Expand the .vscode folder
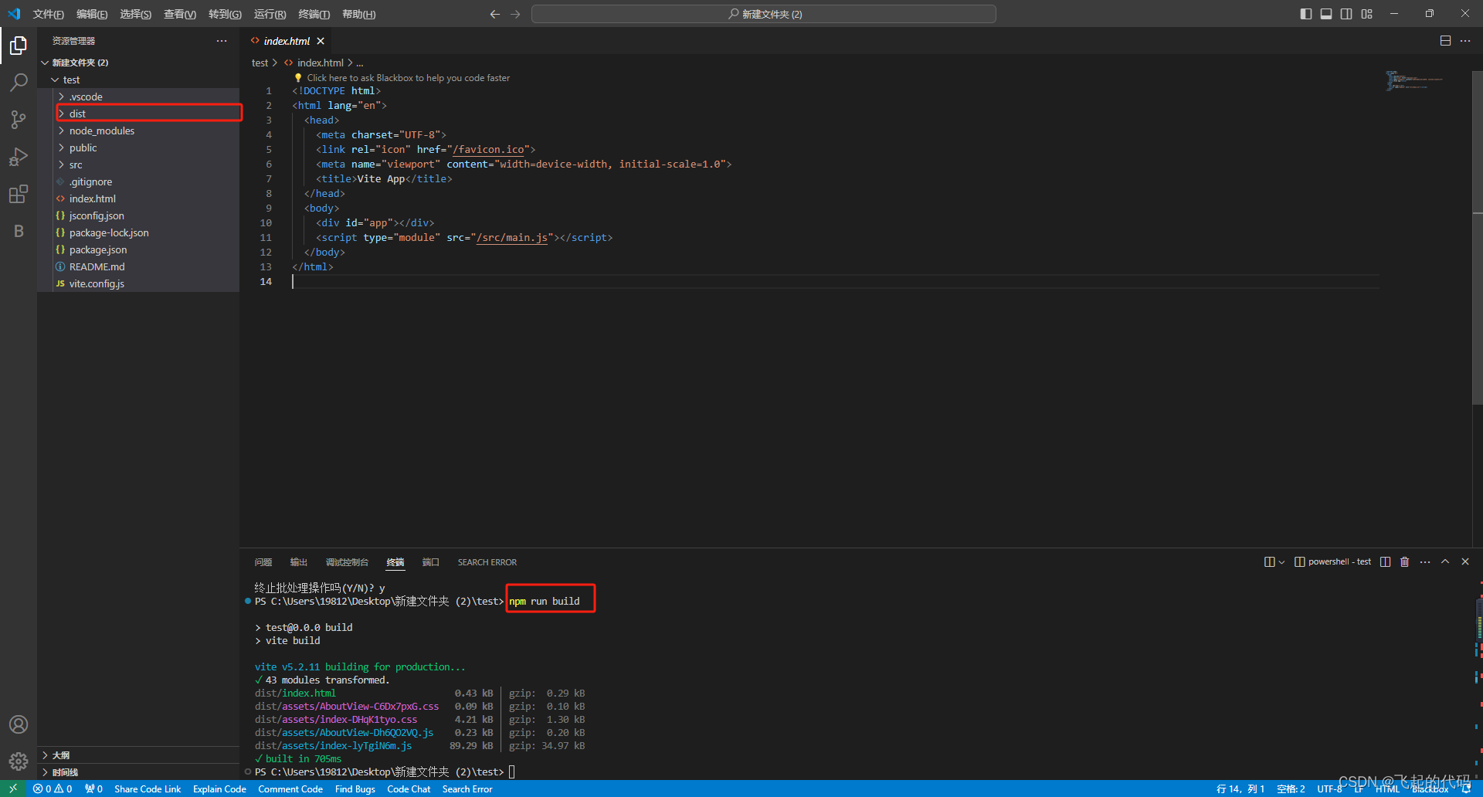Screen dimensions: 1483x797 (x=139, y=97)
